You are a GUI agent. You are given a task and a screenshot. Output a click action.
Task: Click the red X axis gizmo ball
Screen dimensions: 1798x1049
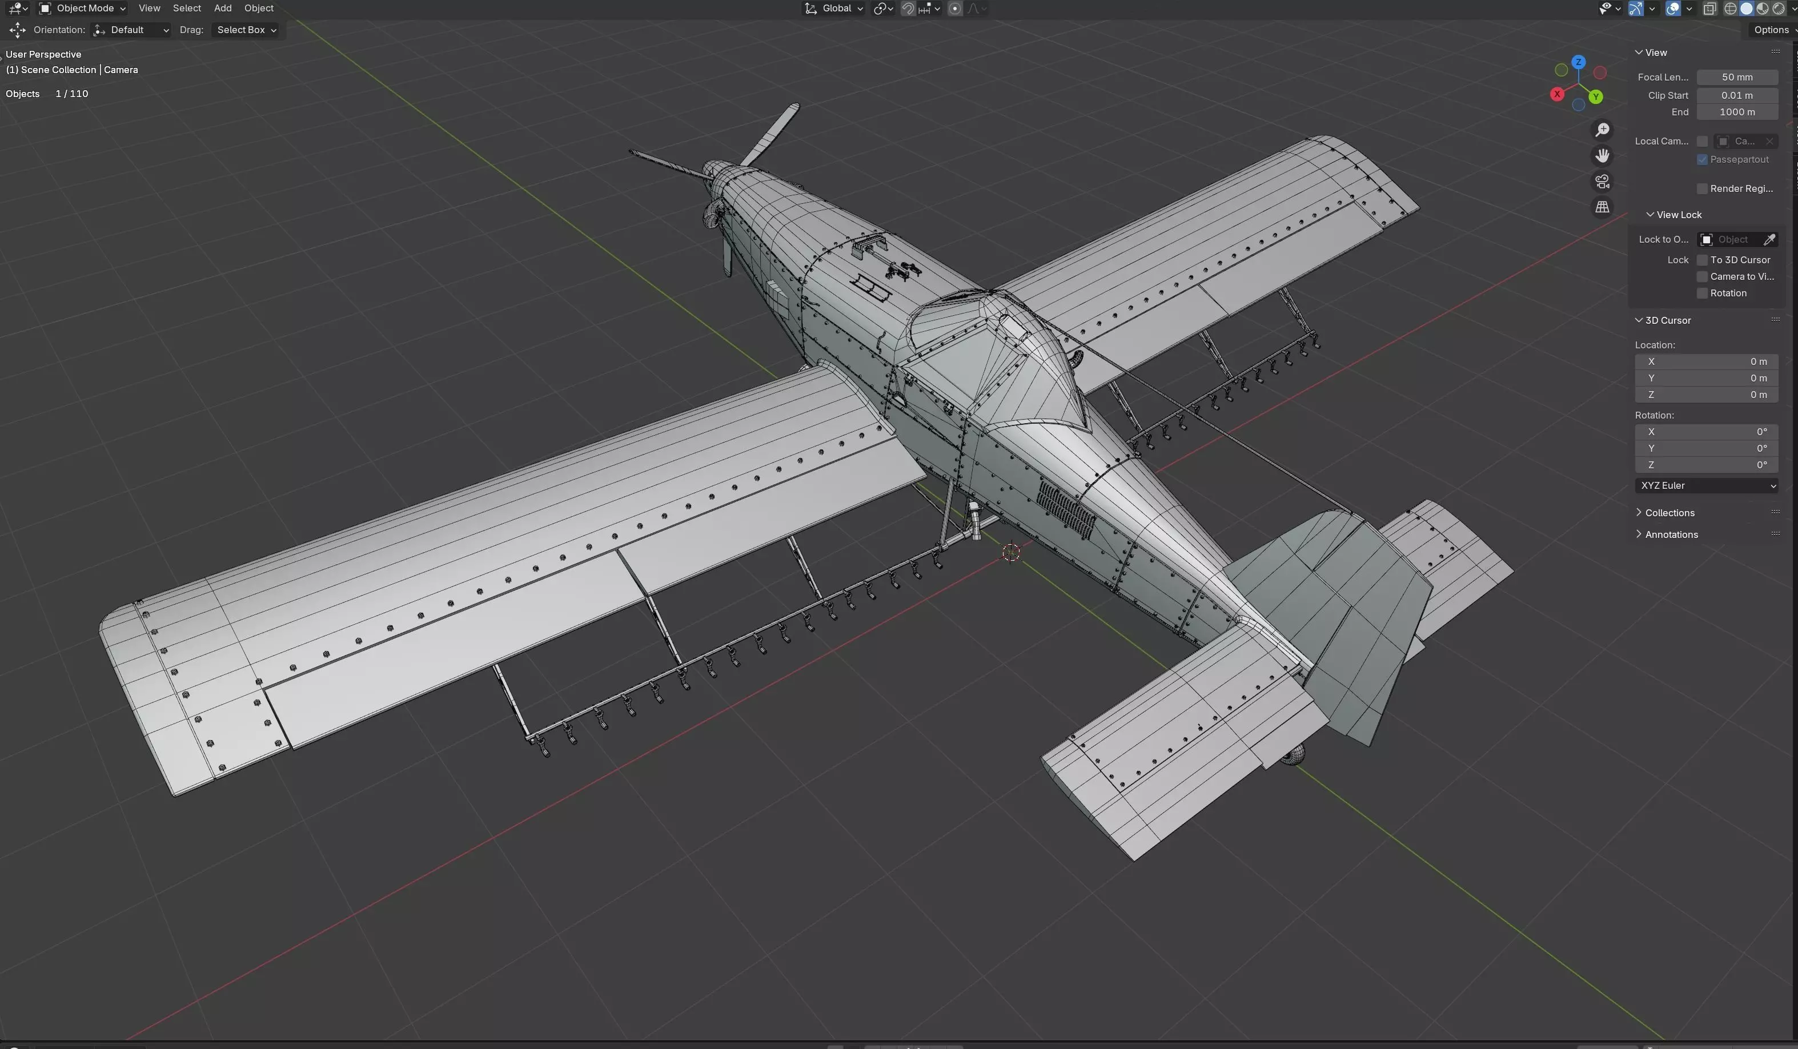click(x=1557, y=94)
